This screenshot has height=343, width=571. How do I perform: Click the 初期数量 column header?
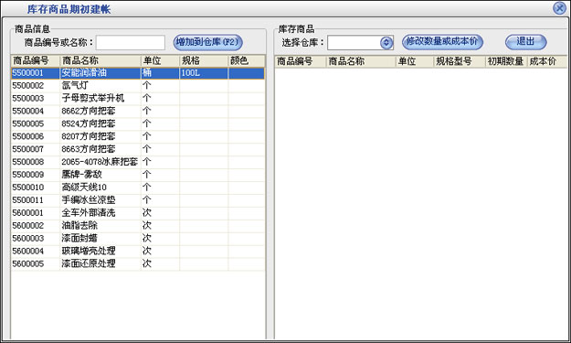506,61
